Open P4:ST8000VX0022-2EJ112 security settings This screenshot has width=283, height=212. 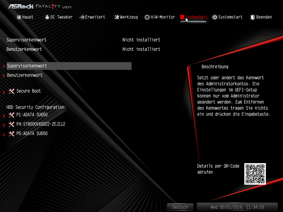pyautogui.click(x=41, y=124)
